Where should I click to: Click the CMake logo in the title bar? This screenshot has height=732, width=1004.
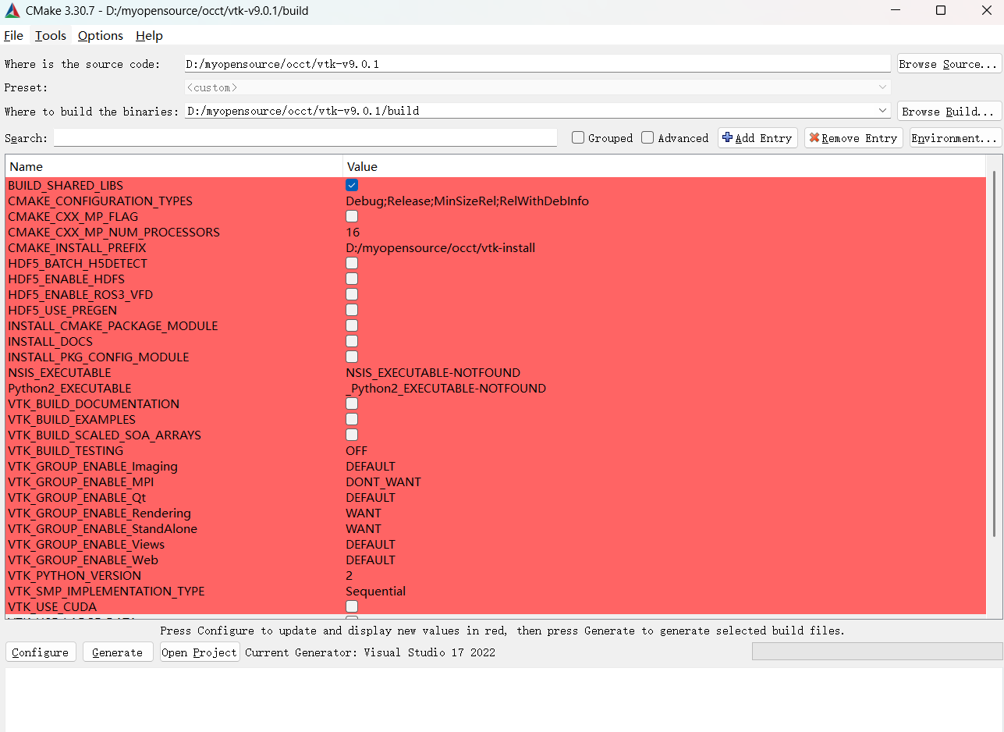click(11, 10)
